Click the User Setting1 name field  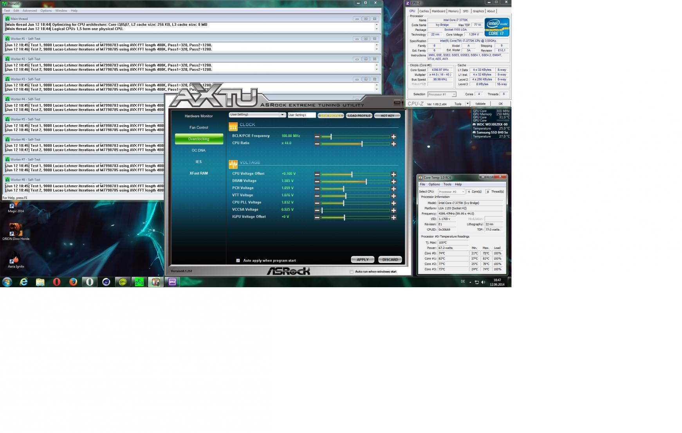(x=302, y=115)
